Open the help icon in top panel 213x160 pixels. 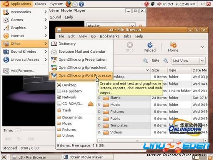81,4
